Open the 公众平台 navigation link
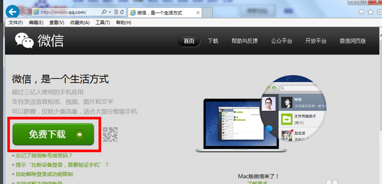382x184 pixels. pyautogui.click(x=282, y=41)
